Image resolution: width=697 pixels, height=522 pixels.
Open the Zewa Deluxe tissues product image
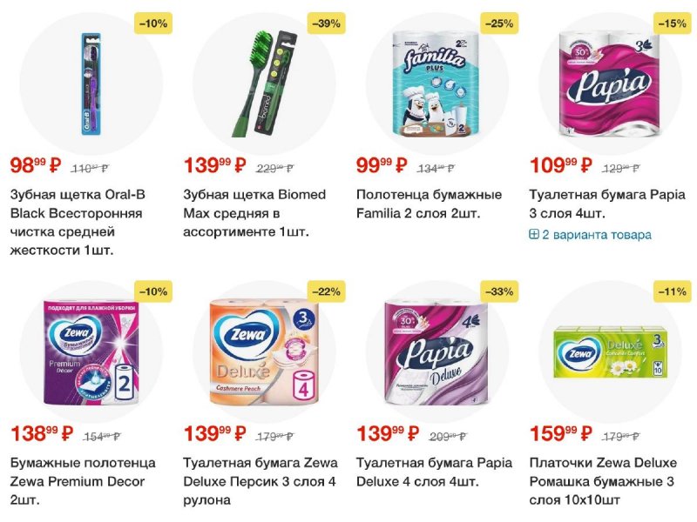tap(611, 352)
